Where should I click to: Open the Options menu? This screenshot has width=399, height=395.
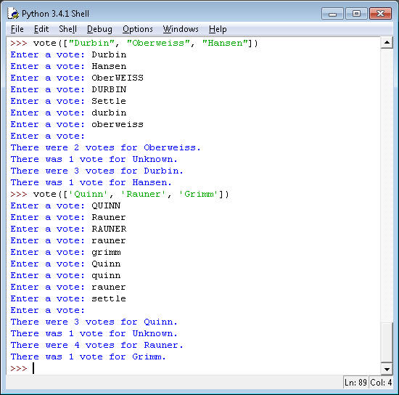138,29
